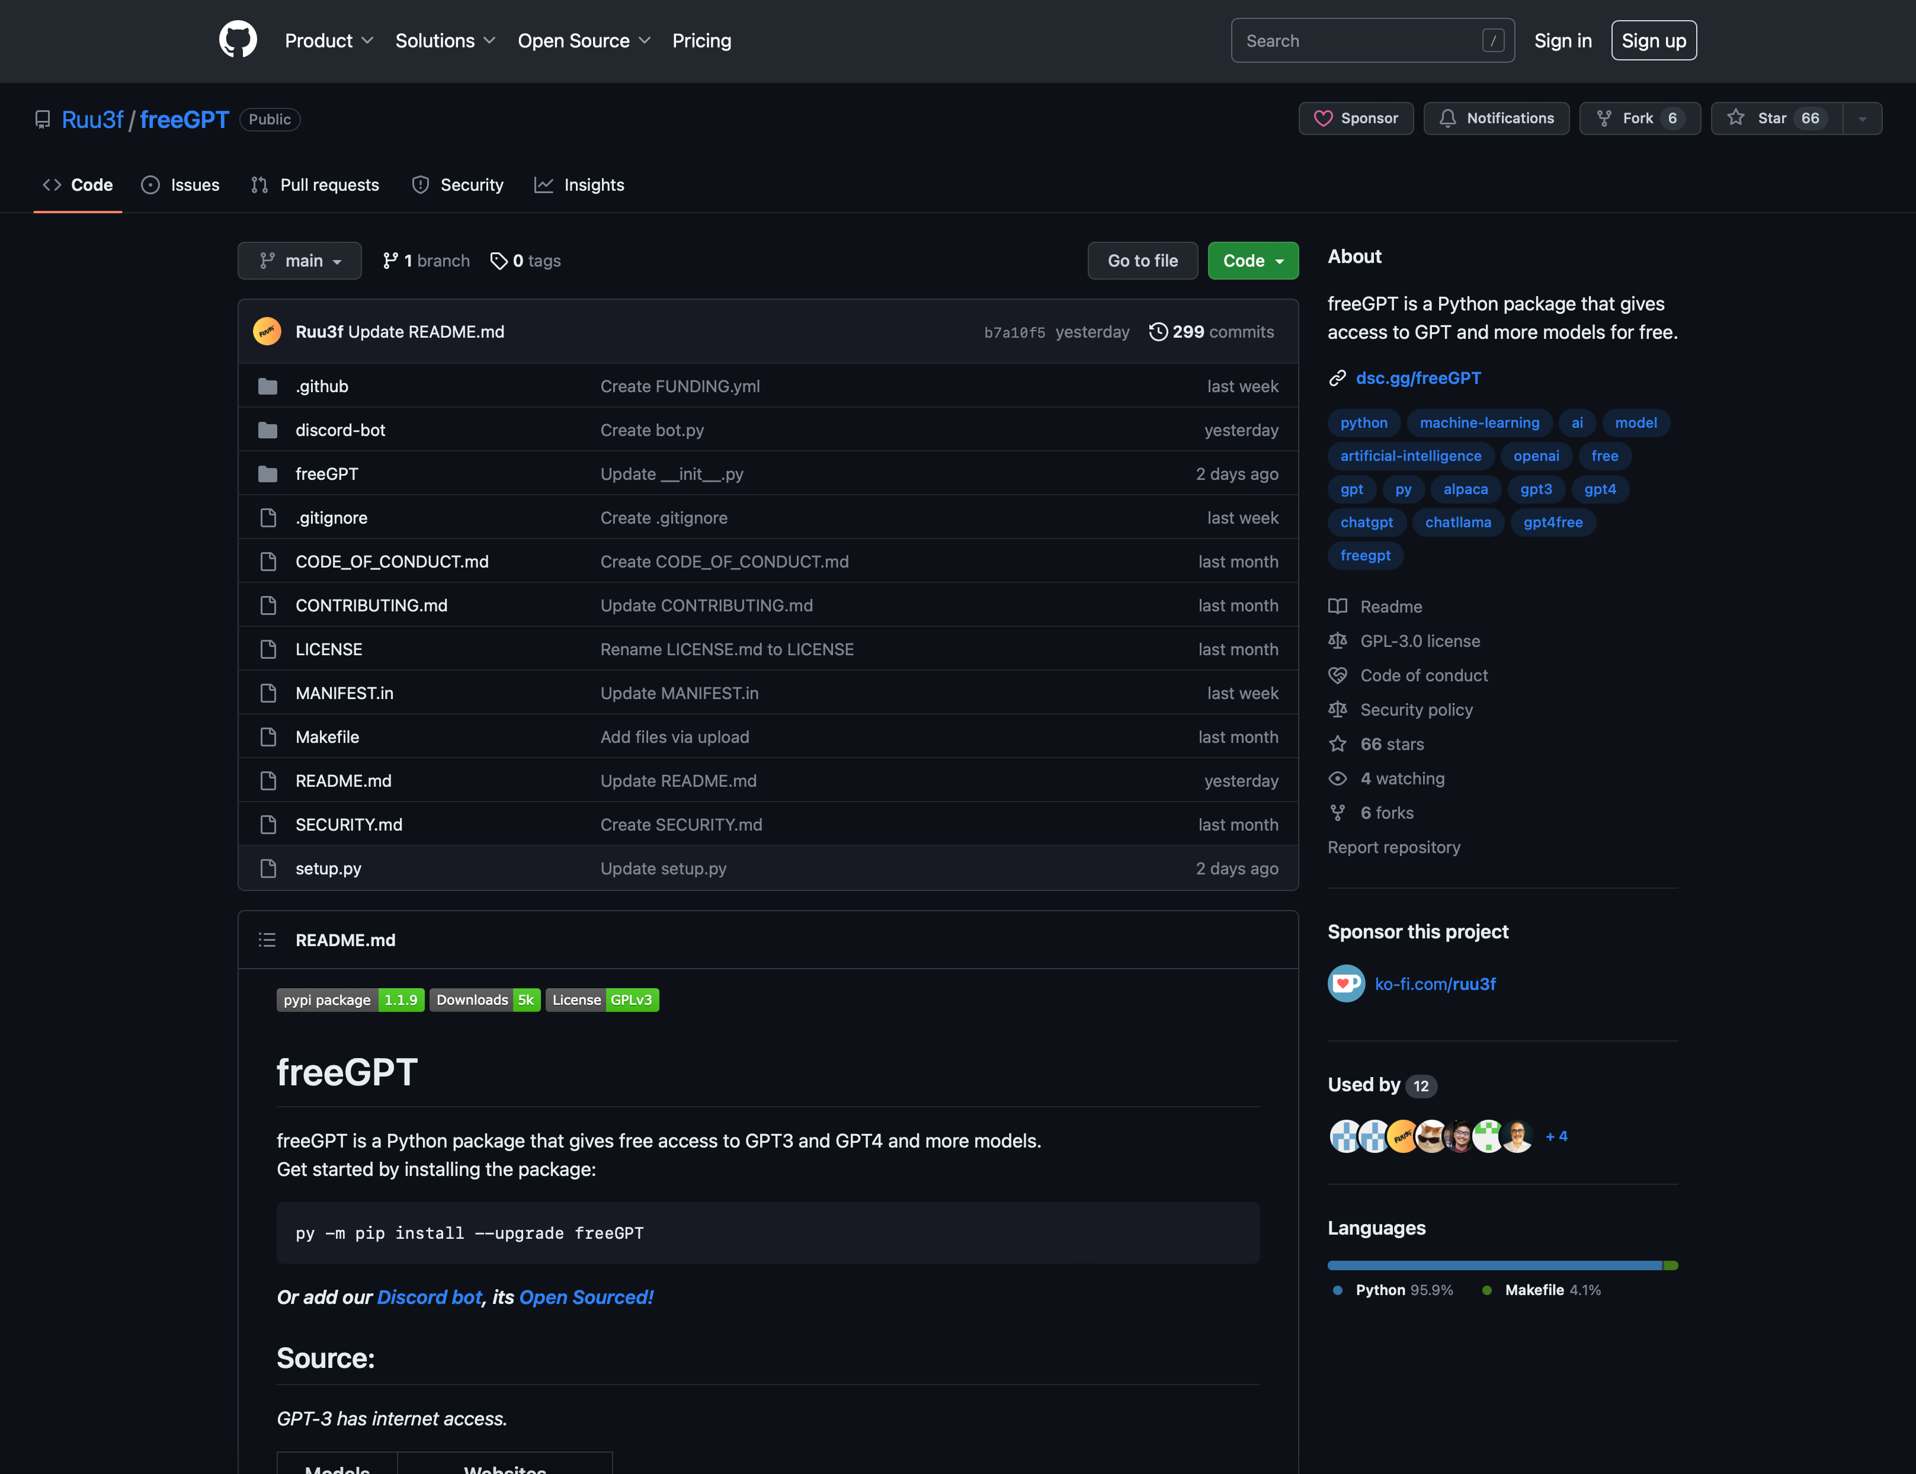Open the main branch dropdown
The width and height of the screenshot is (1916, 1474).
(299, 261)
